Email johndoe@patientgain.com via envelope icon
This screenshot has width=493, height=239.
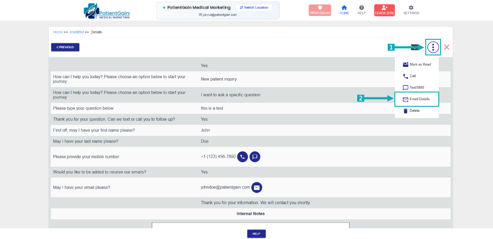point(257,187)
